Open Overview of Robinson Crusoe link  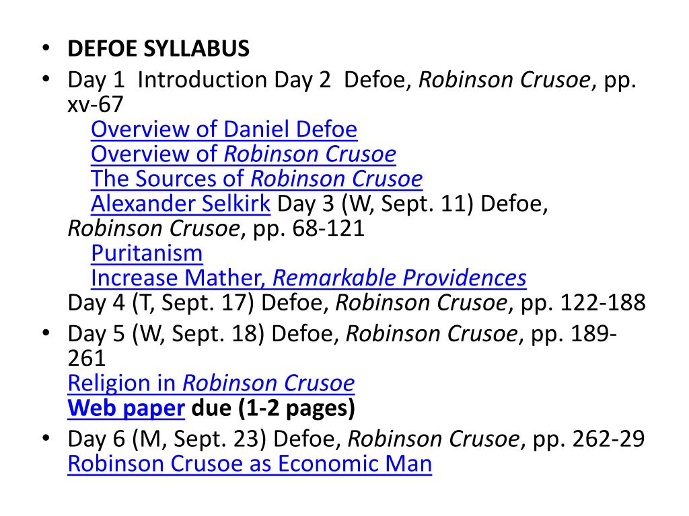pos(244,154)
